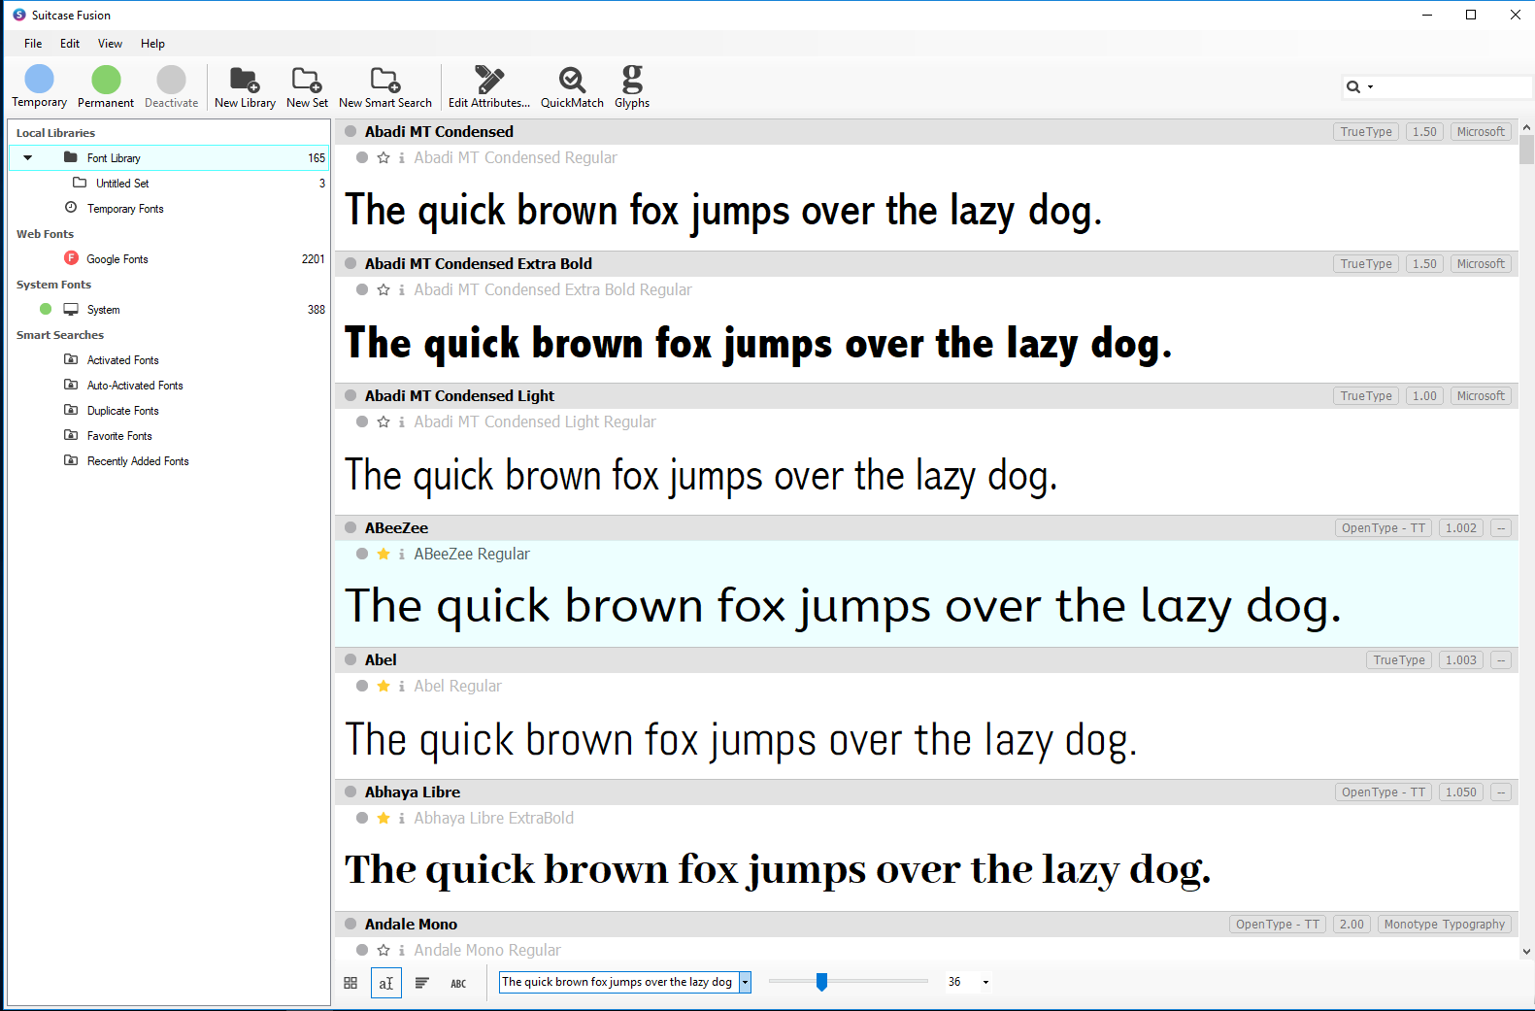Select Favorite Fonts smart search
Screen dimensions: 1535x1011
(x=119, y=436)
